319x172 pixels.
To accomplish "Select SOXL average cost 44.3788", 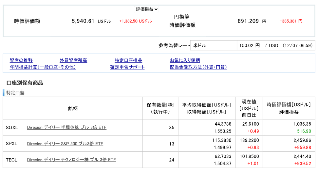I will point(223,124).
